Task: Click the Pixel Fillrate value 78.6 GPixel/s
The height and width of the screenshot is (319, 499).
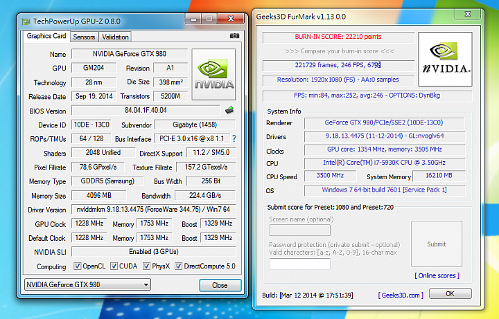Action: pos(98,167)
